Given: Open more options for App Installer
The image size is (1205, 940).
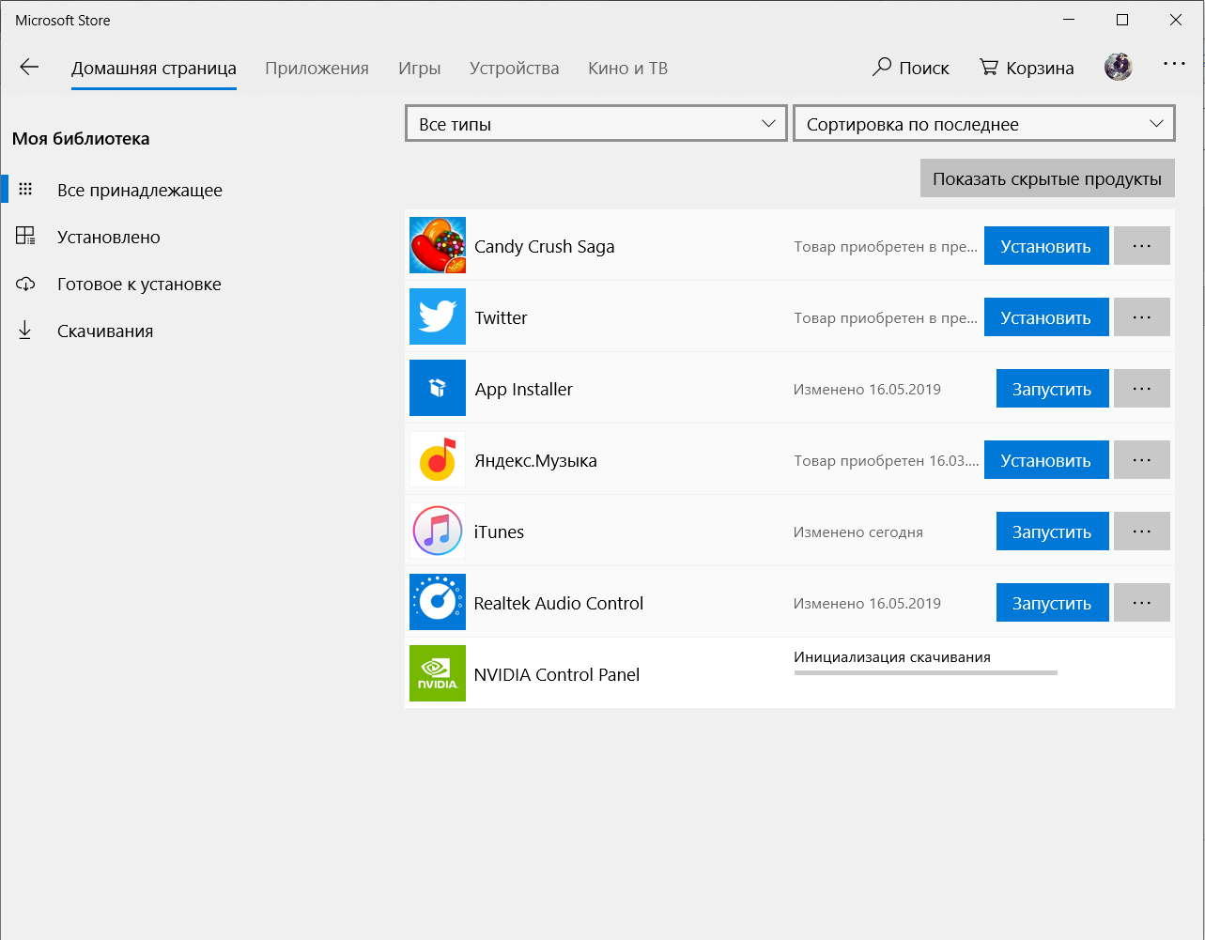Looking at the screenshot, I should pos(1142,389).
